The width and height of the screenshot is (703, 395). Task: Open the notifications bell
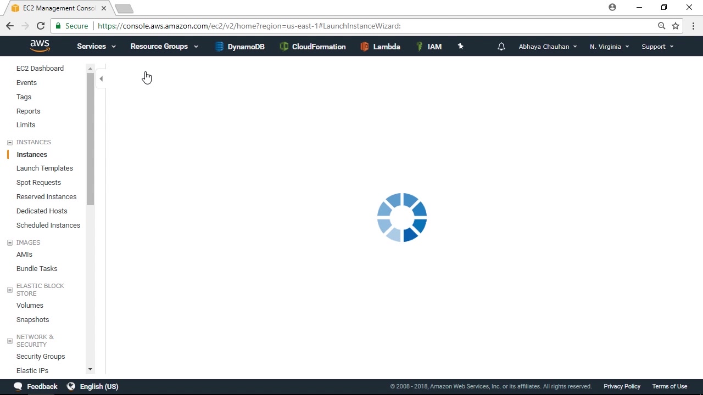coord(501,47)
